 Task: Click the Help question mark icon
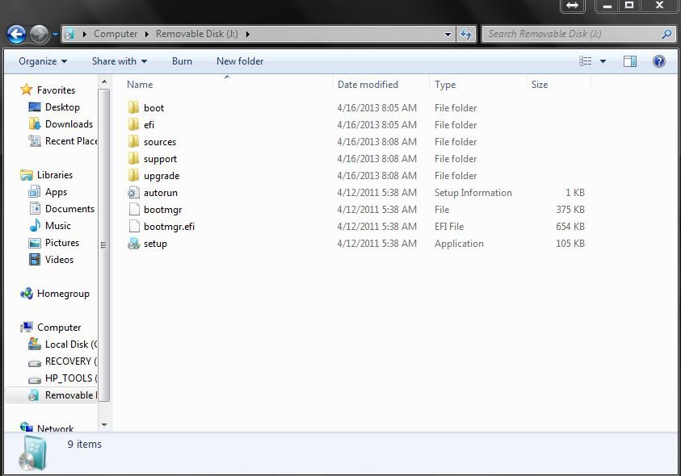coord(659,61)
